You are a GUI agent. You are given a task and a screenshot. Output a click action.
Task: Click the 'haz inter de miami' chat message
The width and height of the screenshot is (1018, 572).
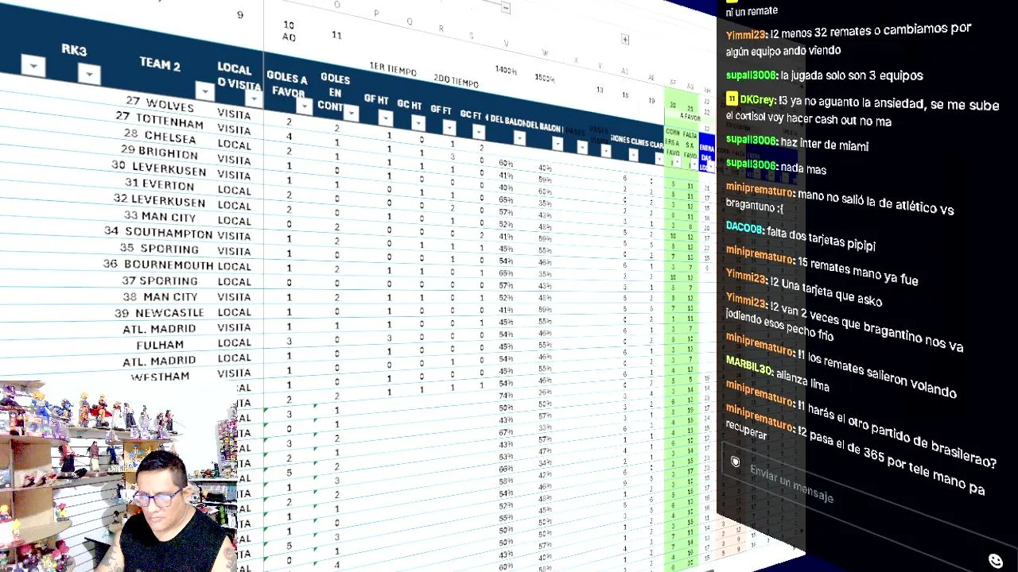pos(825,145)
